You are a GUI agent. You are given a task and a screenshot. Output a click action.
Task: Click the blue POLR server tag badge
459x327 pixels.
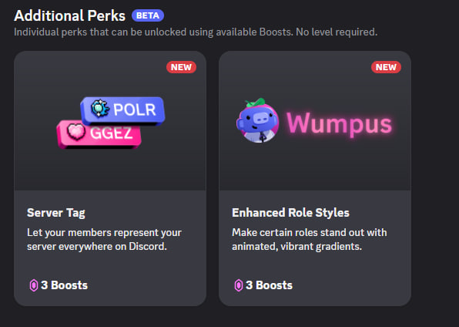[x=123, y=110]
